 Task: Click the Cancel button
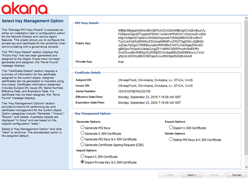click(x=236, y=175)
